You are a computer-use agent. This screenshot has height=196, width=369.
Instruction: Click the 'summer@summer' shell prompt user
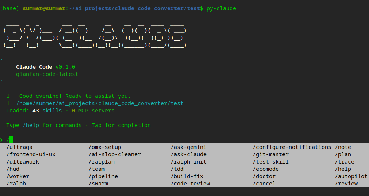tap(44, 8)
